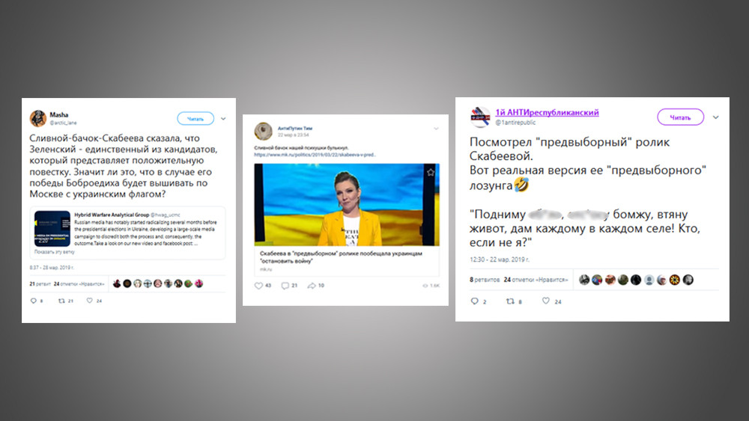Like the 1й АНТИреспубликанский tweet
This screenshot has height=421, width=749.
point(545,301)
